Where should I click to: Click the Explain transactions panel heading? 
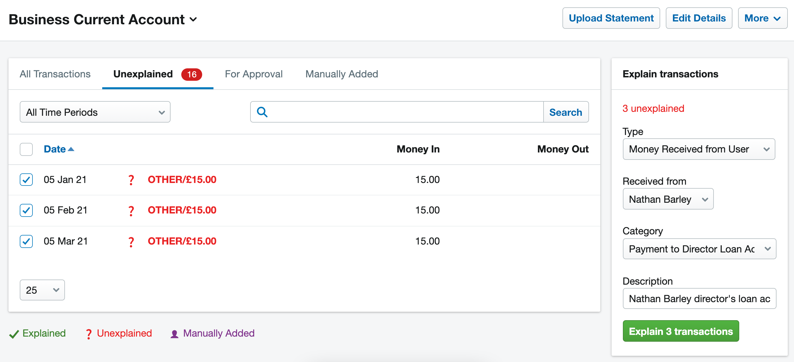670,74
